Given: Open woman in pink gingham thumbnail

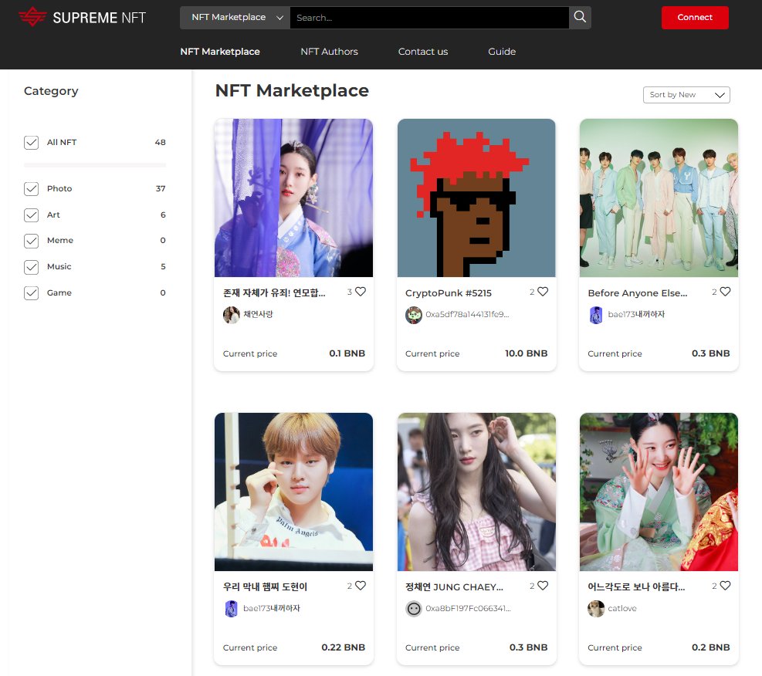Looking at the screenshot, I should (x=476, y=492).
